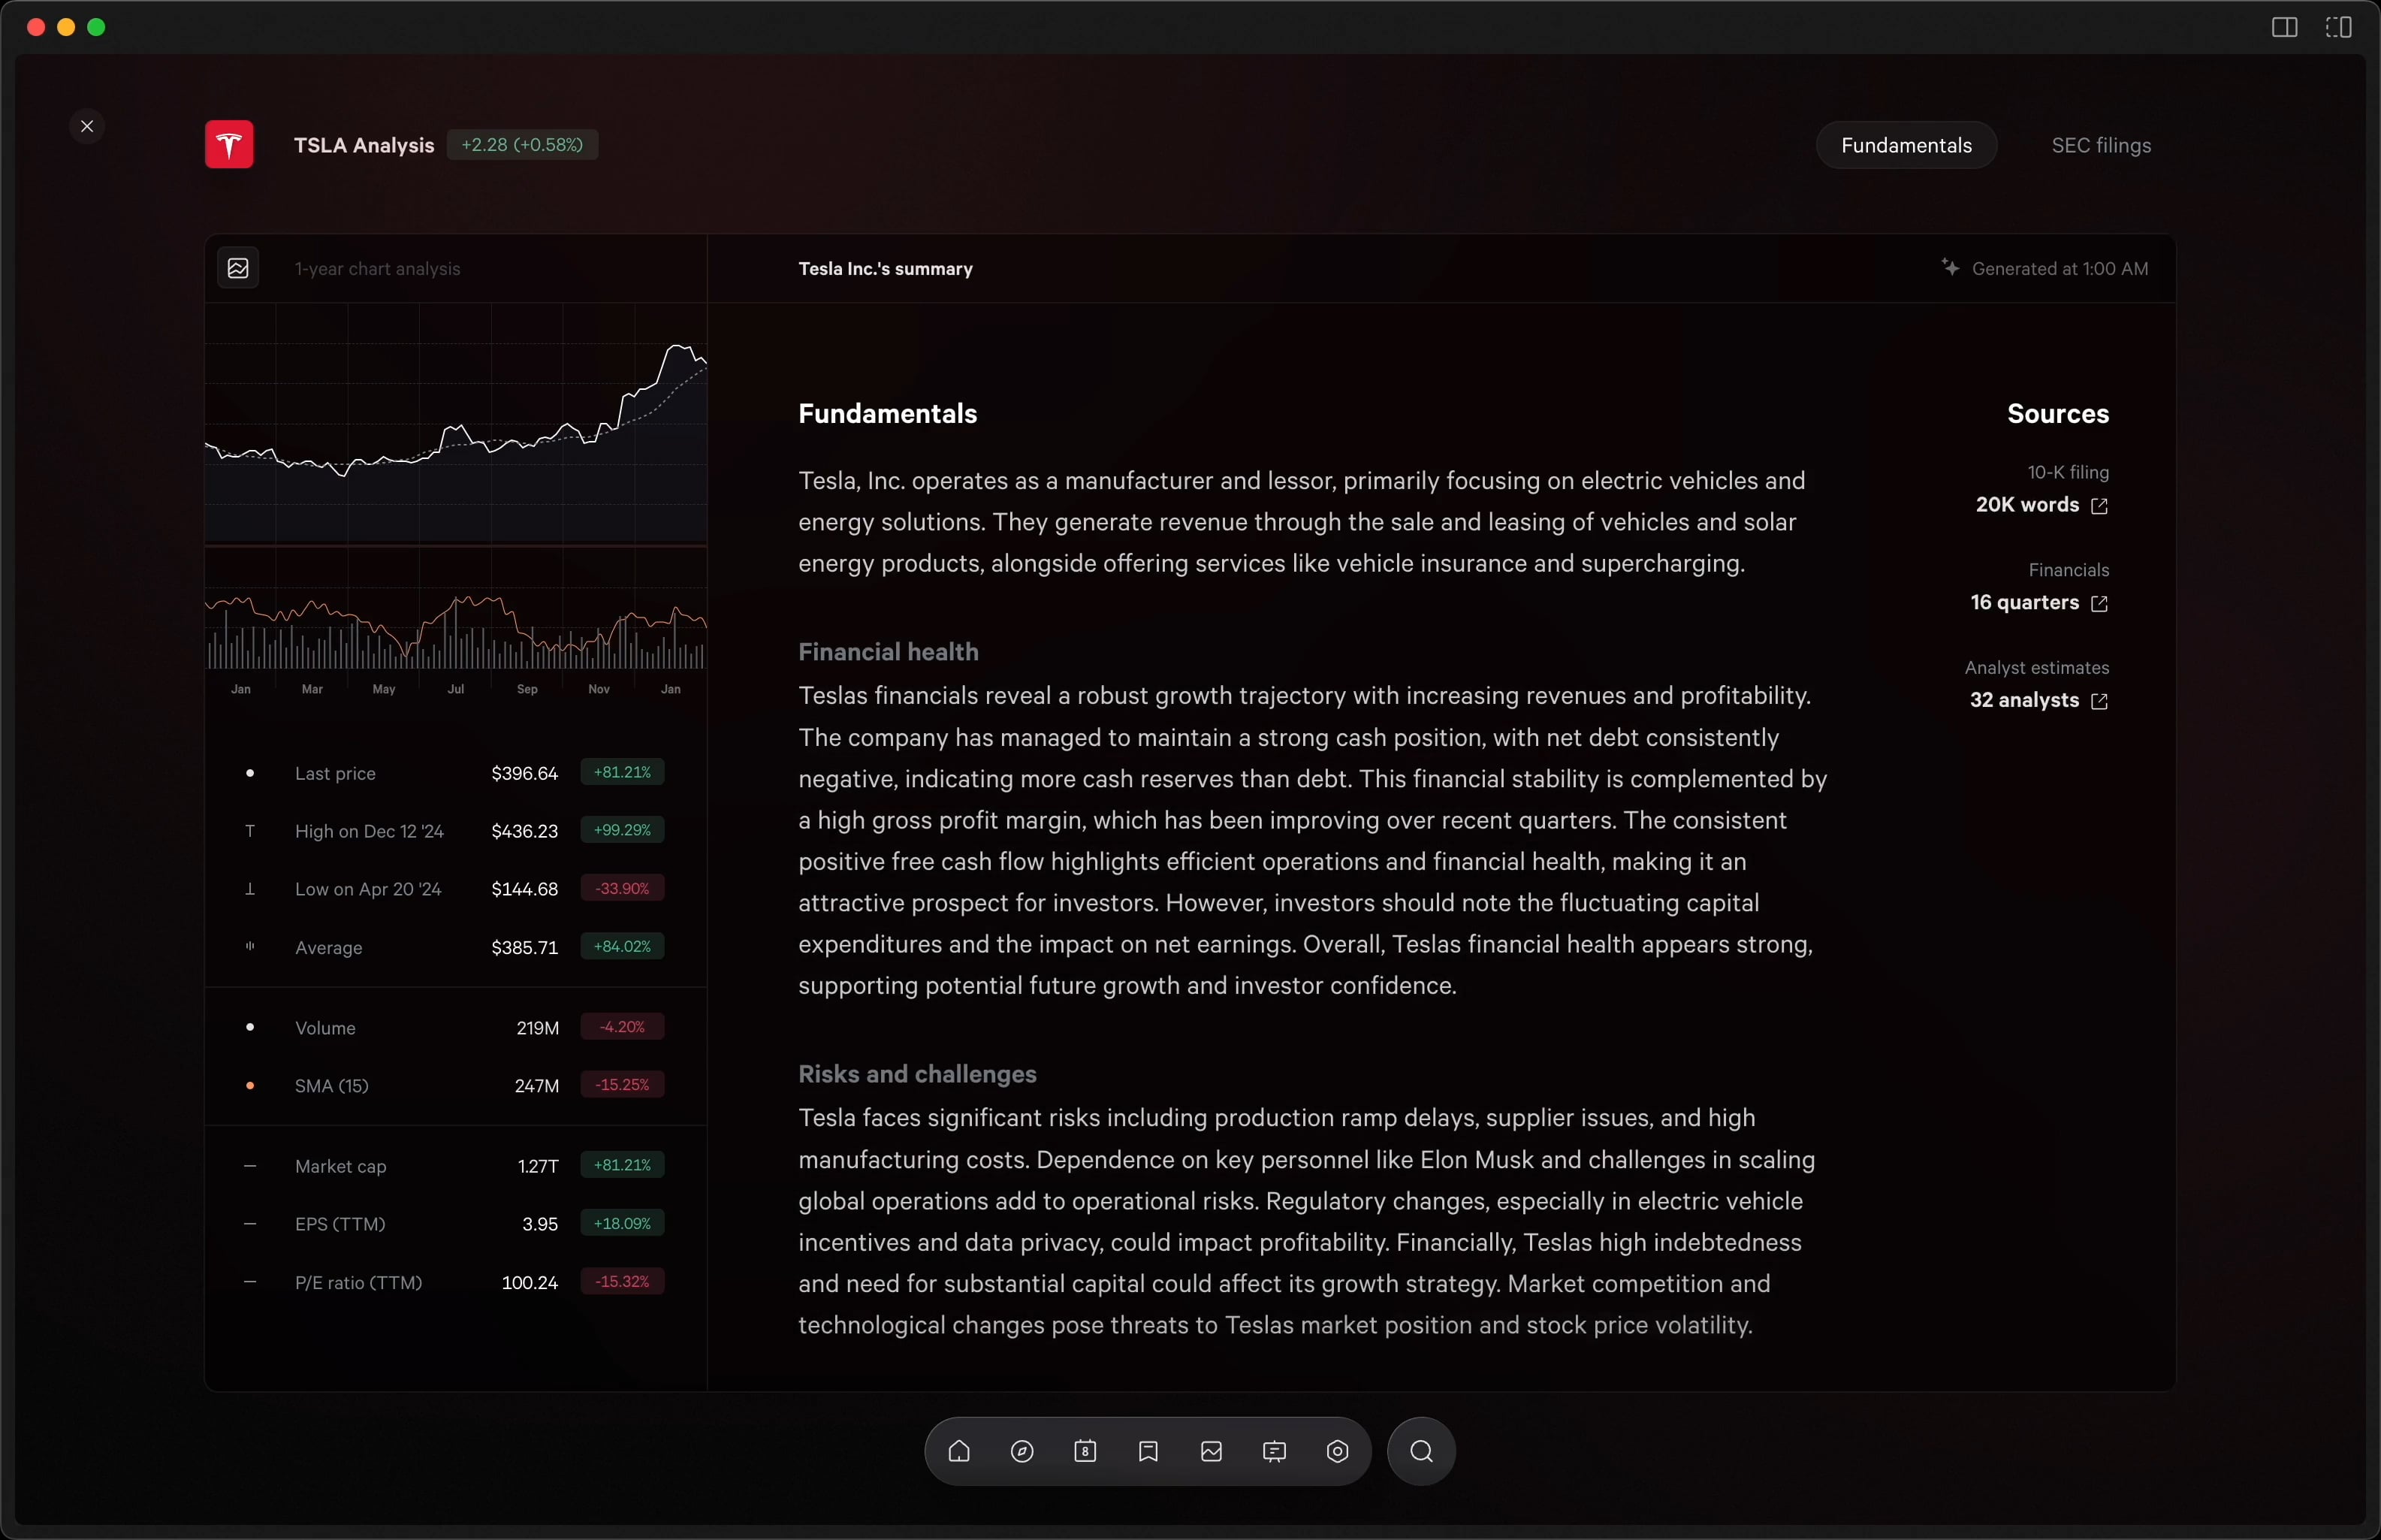Collapse the Market cap row

tap(251, 1165)
